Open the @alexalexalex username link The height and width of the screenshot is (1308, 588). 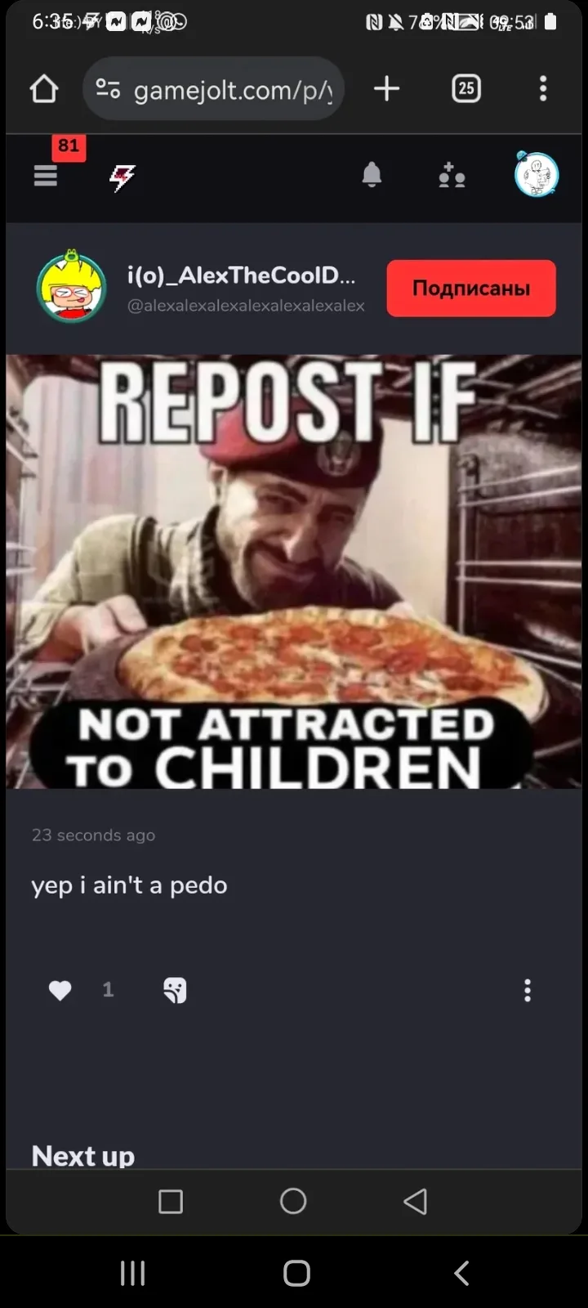tap(246, 306)
